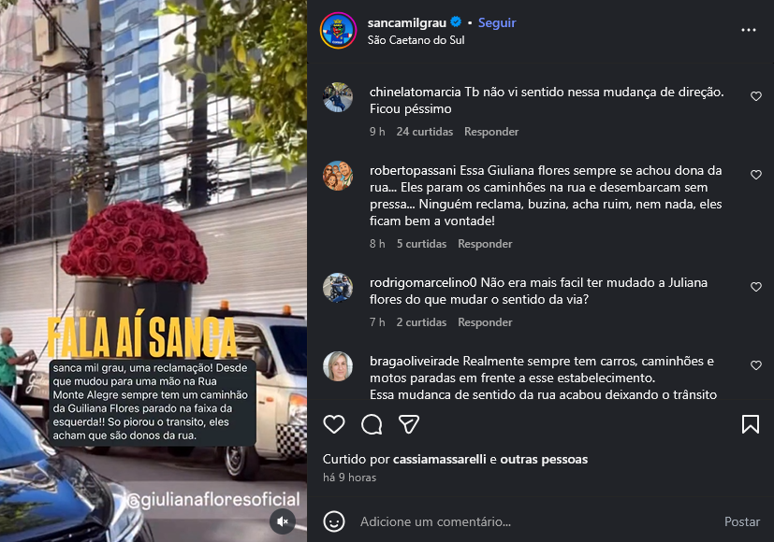Unmute the video sound icon
The height and width of the screenshot is (542, 774).
[283, 521]
